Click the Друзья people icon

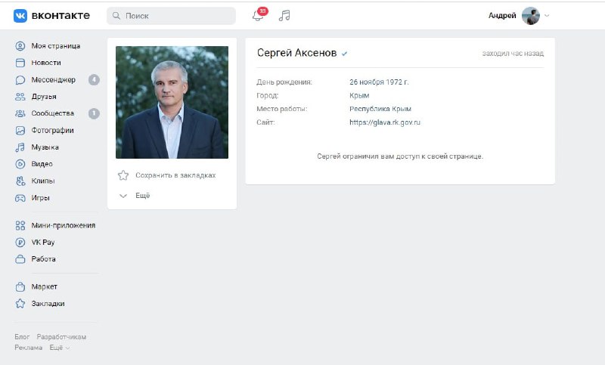20,97
